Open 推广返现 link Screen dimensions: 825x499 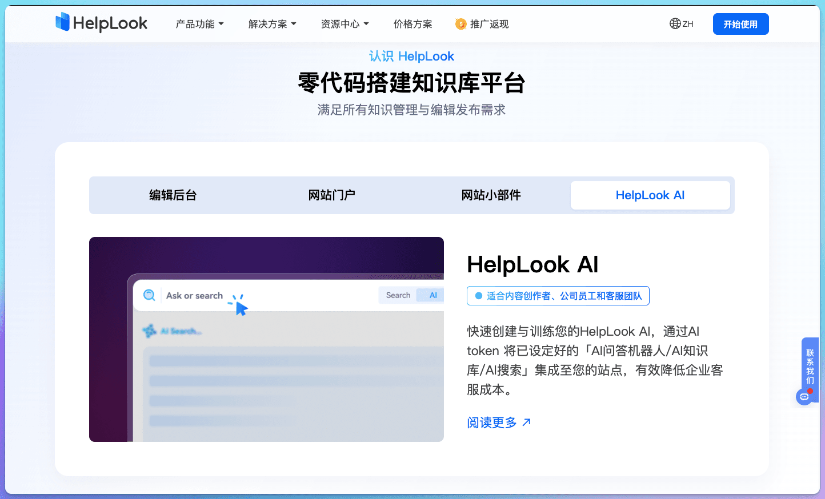[482, 24]
